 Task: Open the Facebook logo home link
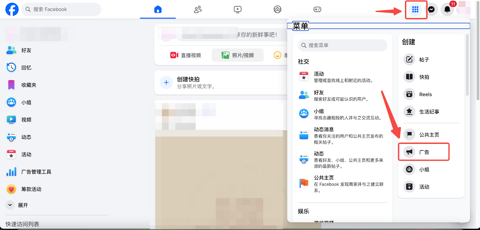click(12, 9)
